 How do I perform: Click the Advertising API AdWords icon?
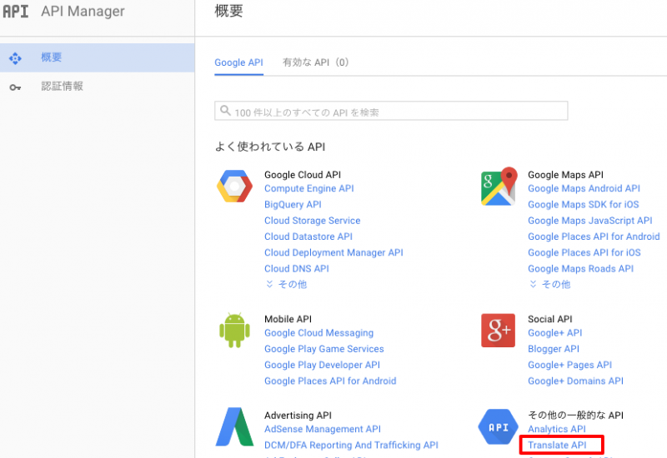coord(234,427)
